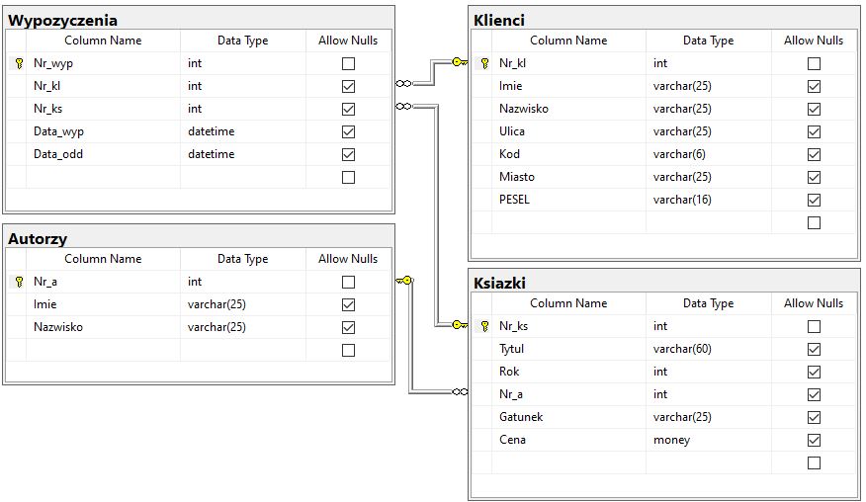Click the primary key icon in Ksiazki table
The height and width of the screenshot is (502, 866).
pos(484,326)
